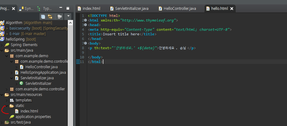
Task: Click the Project Explorer scrollbar up arrow
Action: pos(71,22)
